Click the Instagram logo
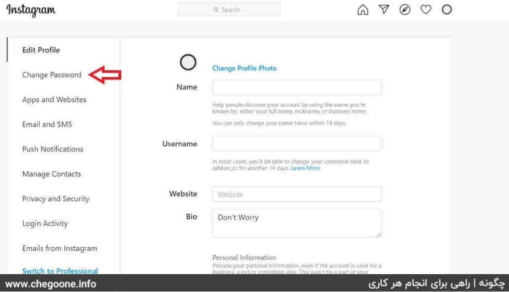The width and height of the screenshot is (509, 292). 31,10
